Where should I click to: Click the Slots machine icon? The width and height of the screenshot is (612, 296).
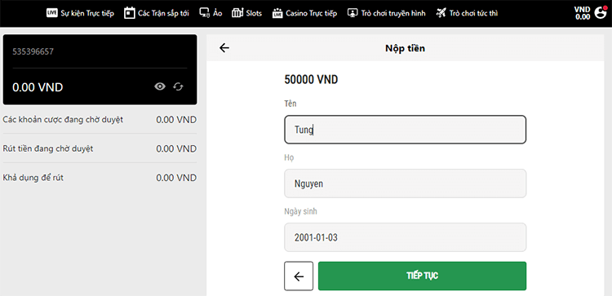(x=237, y=13)
